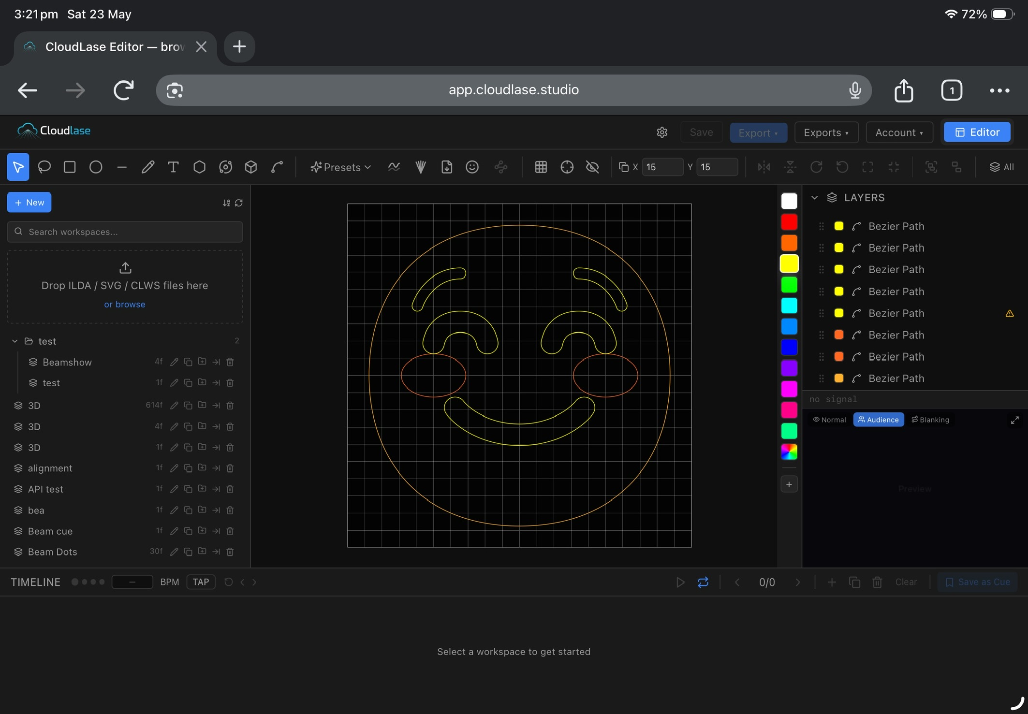Select the ellipse shape tool
1028x714 pixels.
click(x=96, y=167)
